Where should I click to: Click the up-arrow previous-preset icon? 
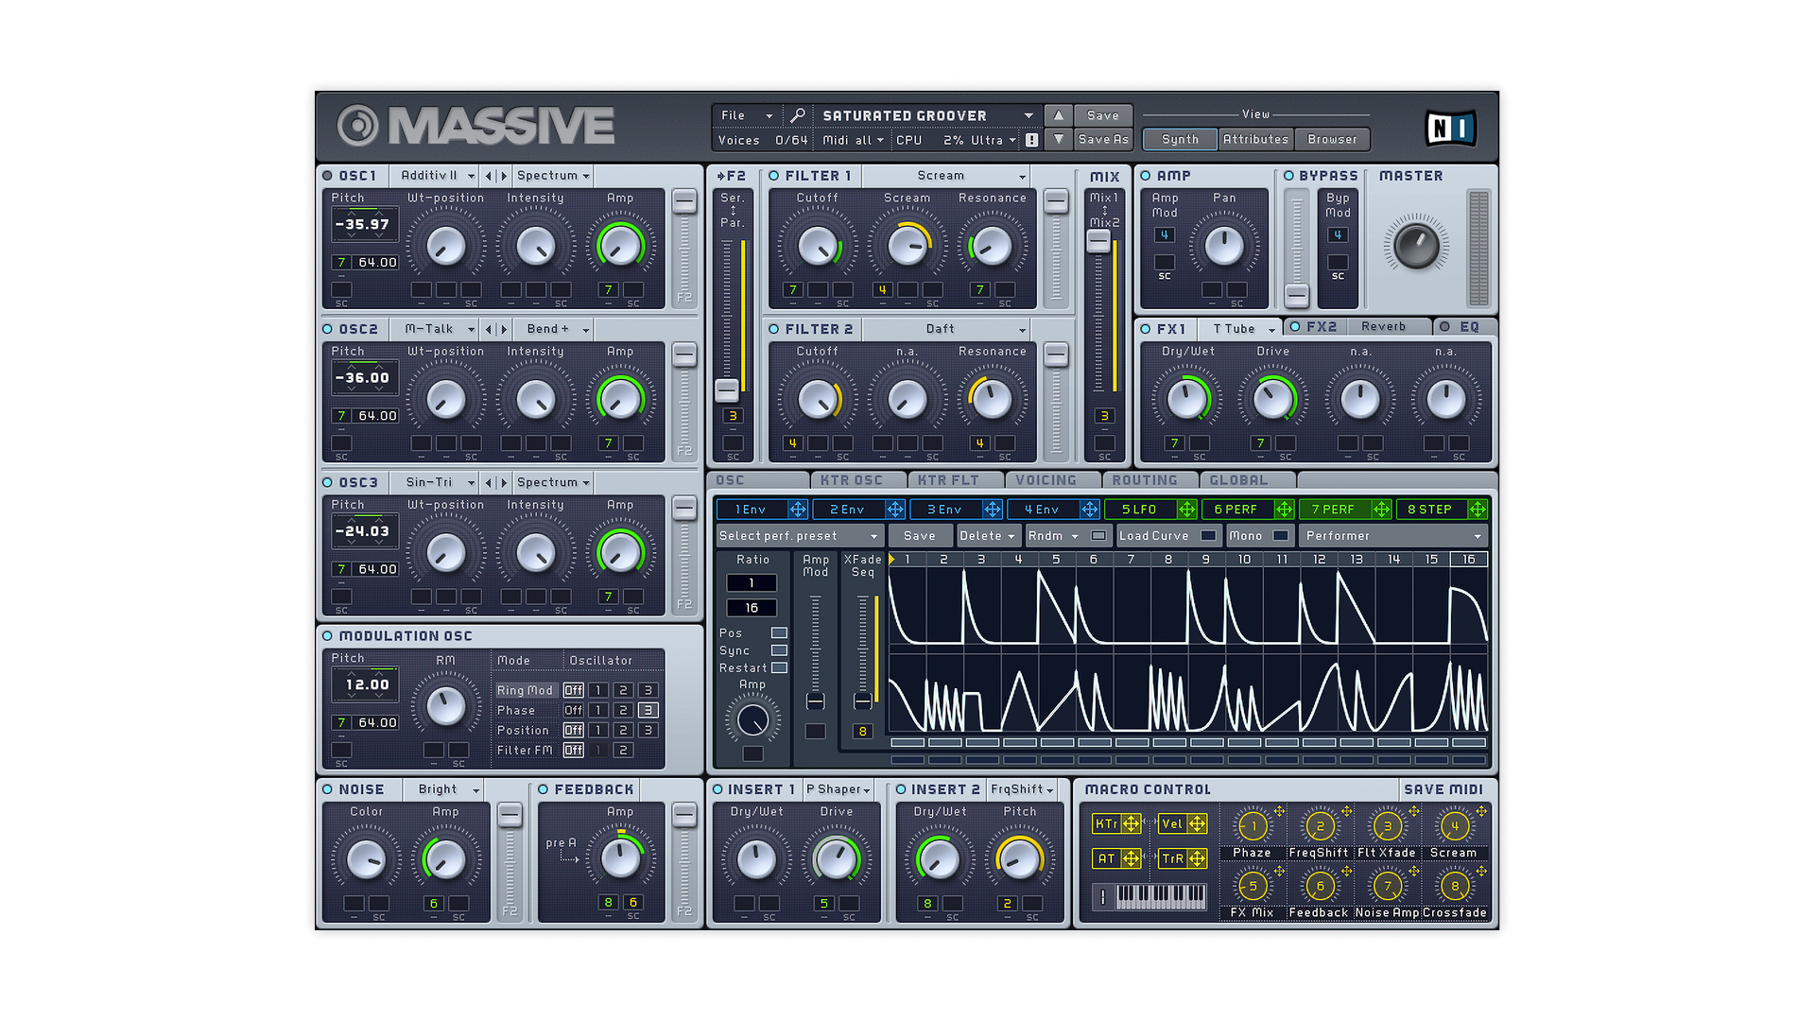[1058, 114]
